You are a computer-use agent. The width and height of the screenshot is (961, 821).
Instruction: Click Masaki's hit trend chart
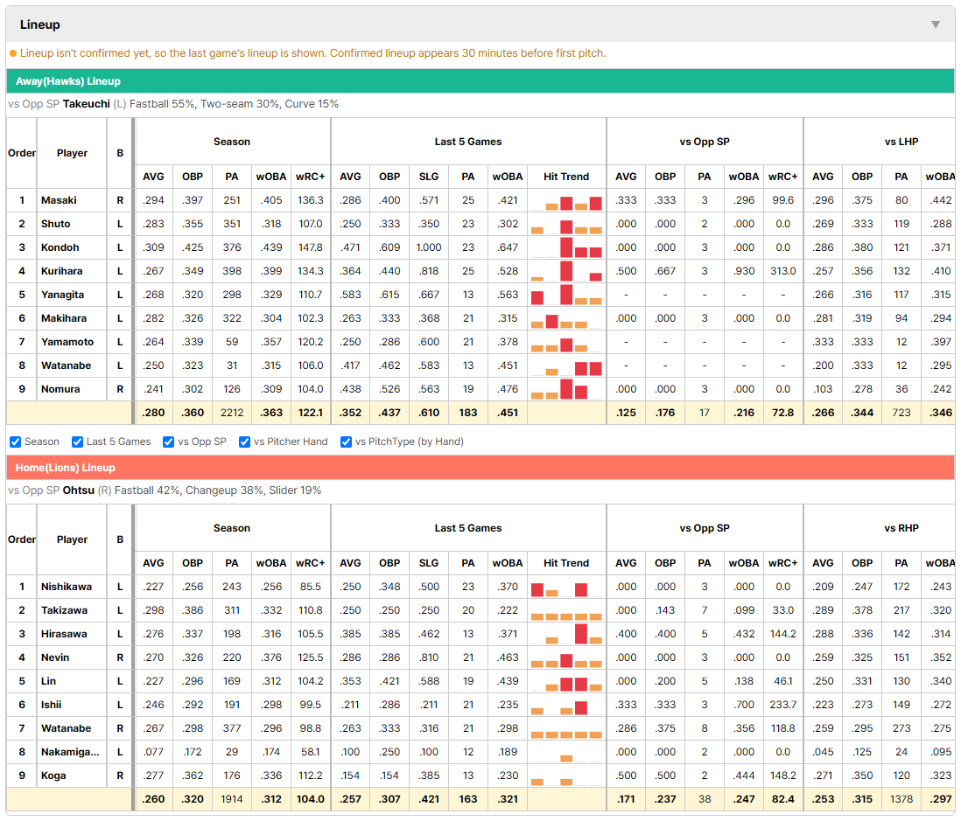click(566, 201)
